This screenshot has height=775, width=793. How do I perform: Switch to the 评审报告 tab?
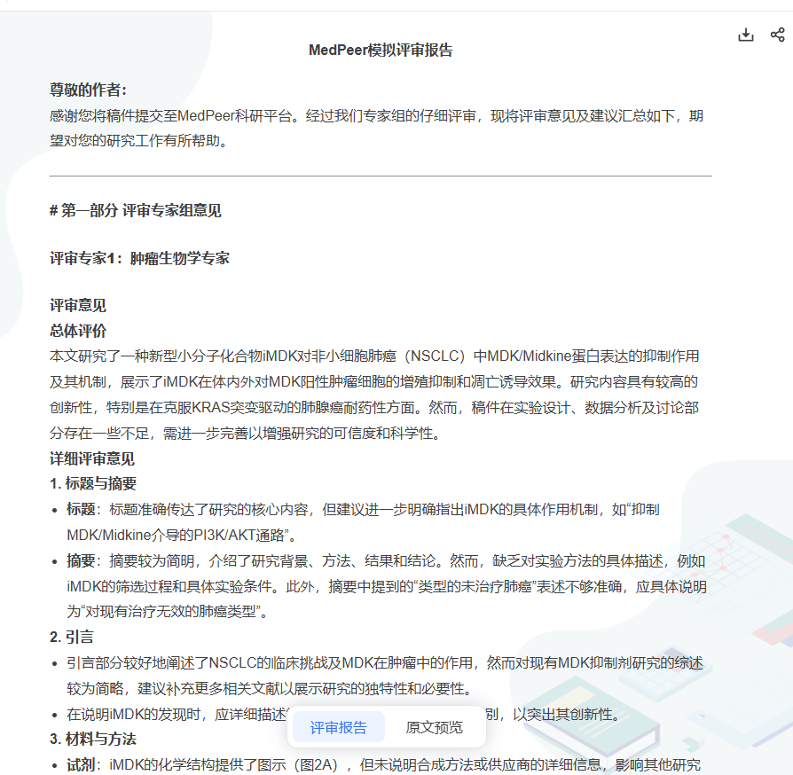point(338,727)
